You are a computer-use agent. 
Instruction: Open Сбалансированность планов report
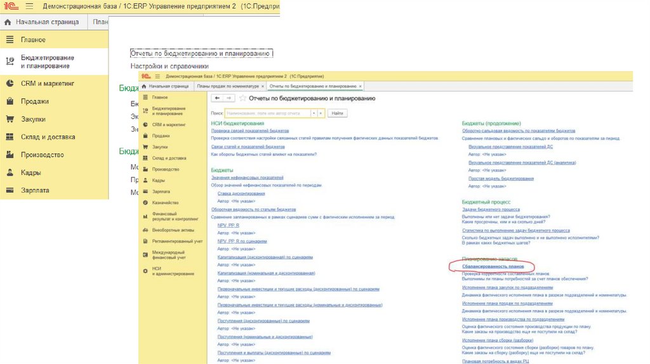[493, 267]
